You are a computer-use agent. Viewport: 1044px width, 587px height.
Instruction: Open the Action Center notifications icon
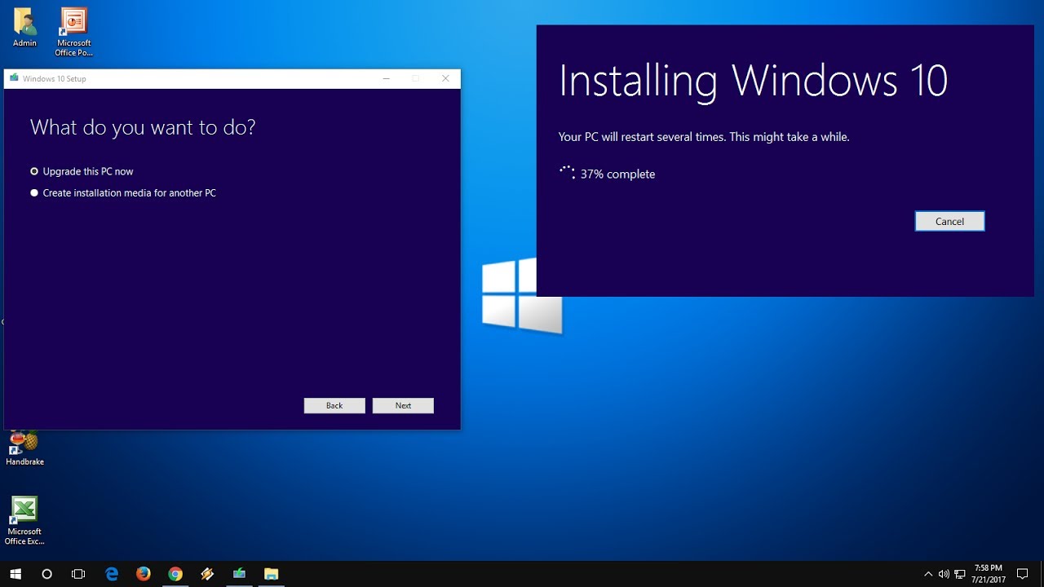[1023, 574]
